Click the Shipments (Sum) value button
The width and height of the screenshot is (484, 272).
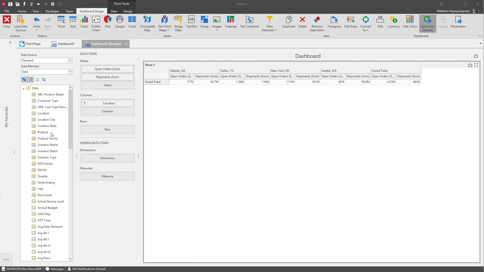pos(107,77)
